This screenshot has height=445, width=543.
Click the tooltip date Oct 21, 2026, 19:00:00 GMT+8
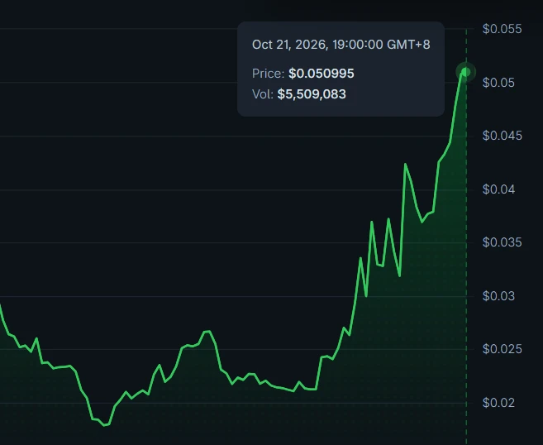point(341,45)
